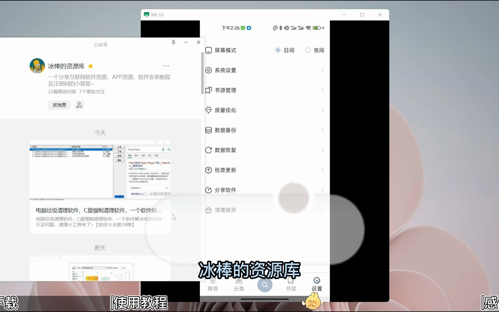Click the yellow star next to 冰棒的资源库

[x=90, y=66]
